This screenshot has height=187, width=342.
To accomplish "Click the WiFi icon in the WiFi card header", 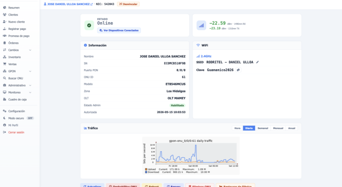I will tap(198, 45).
